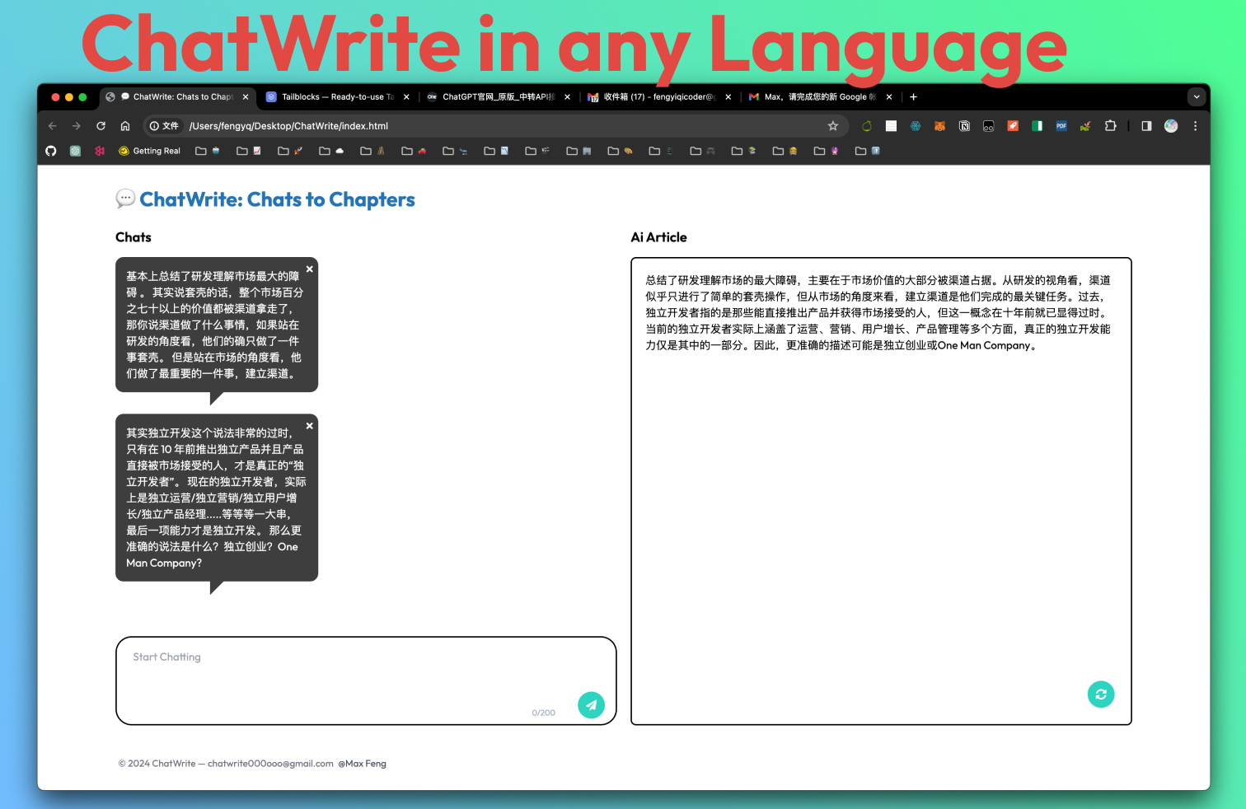
Task: Open the browser profile avatar
Action: 1171,126
